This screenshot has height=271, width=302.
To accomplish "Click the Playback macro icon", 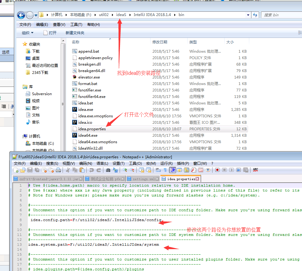I will pos(231,170).
